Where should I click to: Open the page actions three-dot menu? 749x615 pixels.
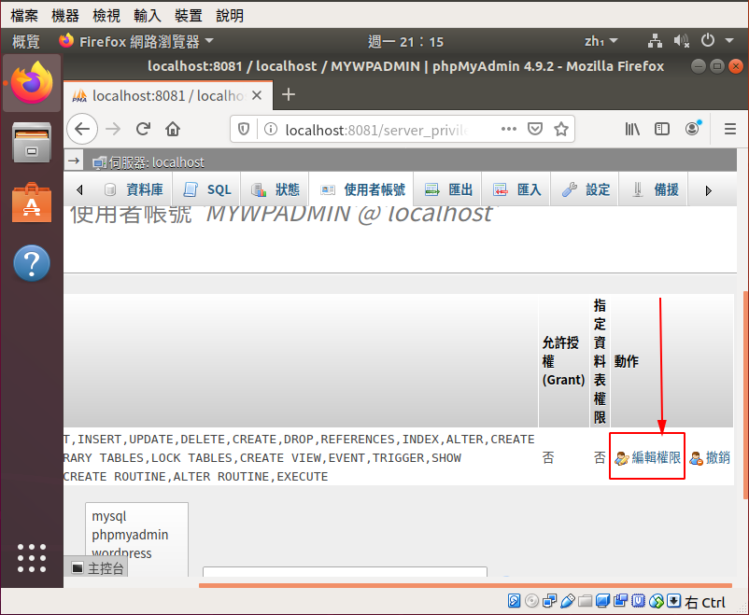point(509,129)
